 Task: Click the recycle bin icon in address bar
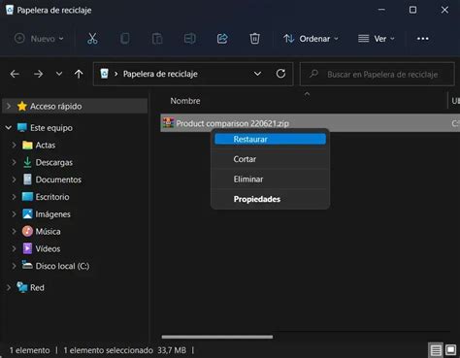click(104, 74)
